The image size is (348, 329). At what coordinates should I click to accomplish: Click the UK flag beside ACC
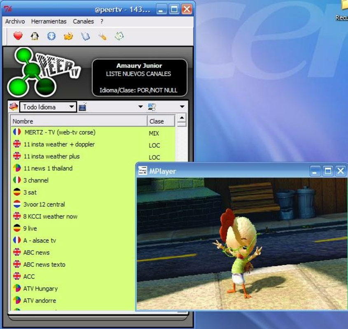click(x=17, y=276)
